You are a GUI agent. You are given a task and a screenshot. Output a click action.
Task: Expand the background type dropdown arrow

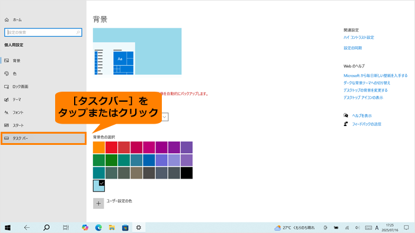tap(165, 117)
